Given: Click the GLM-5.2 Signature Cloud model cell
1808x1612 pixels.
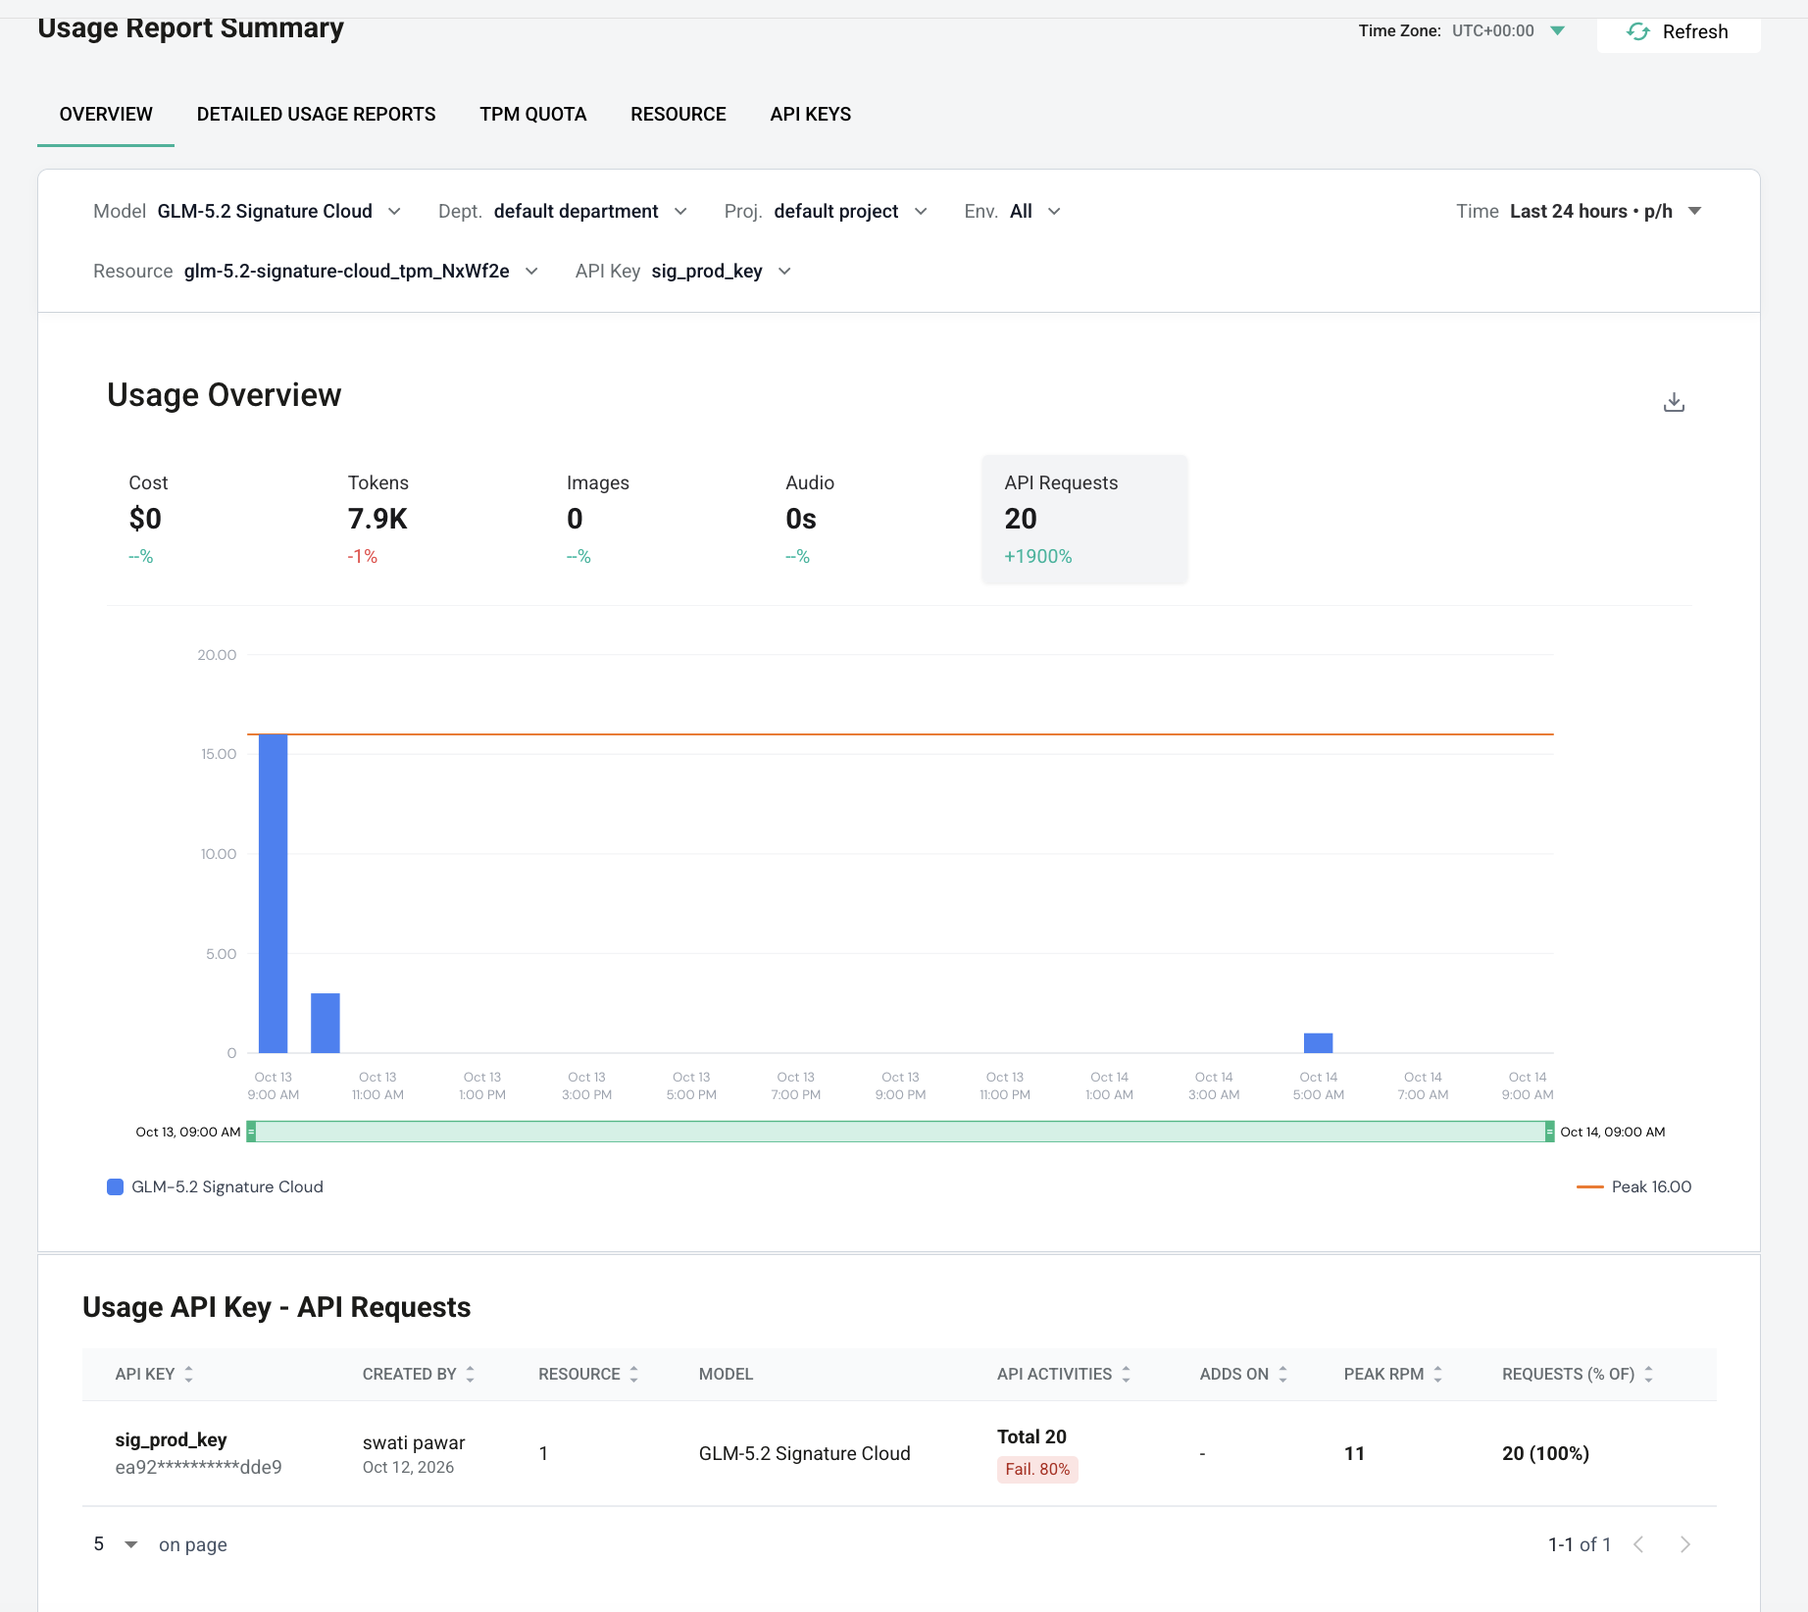Looking at the screenshot, I should click(804, 1454).
